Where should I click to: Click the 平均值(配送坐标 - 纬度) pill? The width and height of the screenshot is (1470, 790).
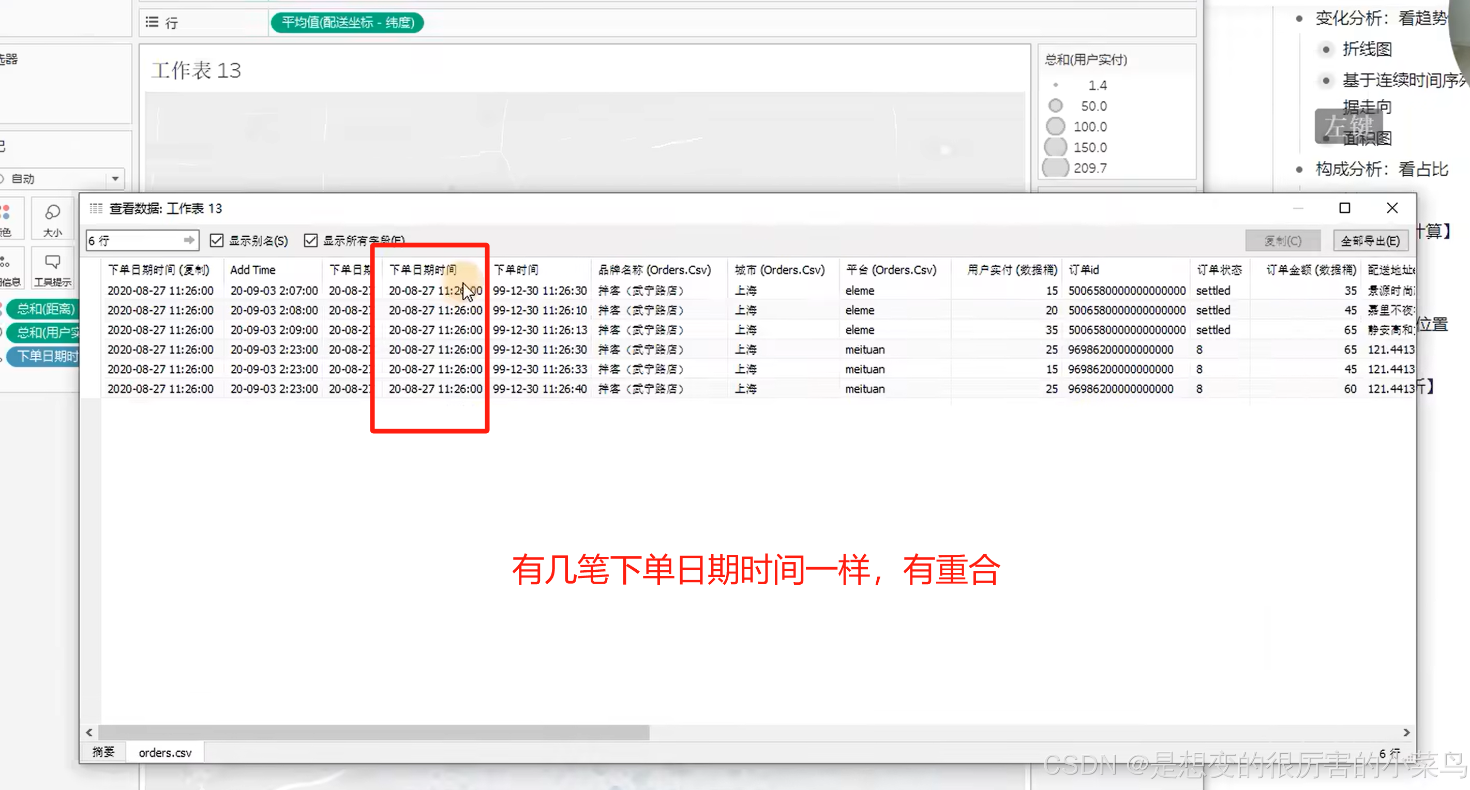point(347,22)
